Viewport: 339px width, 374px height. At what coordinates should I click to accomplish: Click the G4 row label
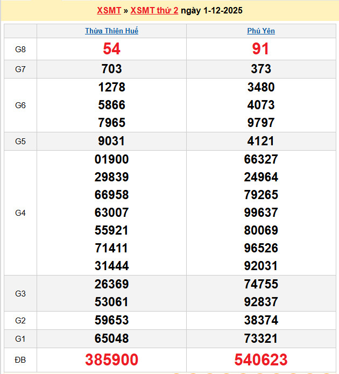(x=20, y=213)
